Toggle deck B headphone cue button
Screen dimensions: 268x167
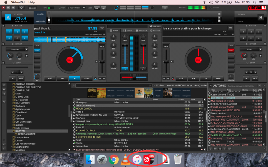[x=143, y=68]
